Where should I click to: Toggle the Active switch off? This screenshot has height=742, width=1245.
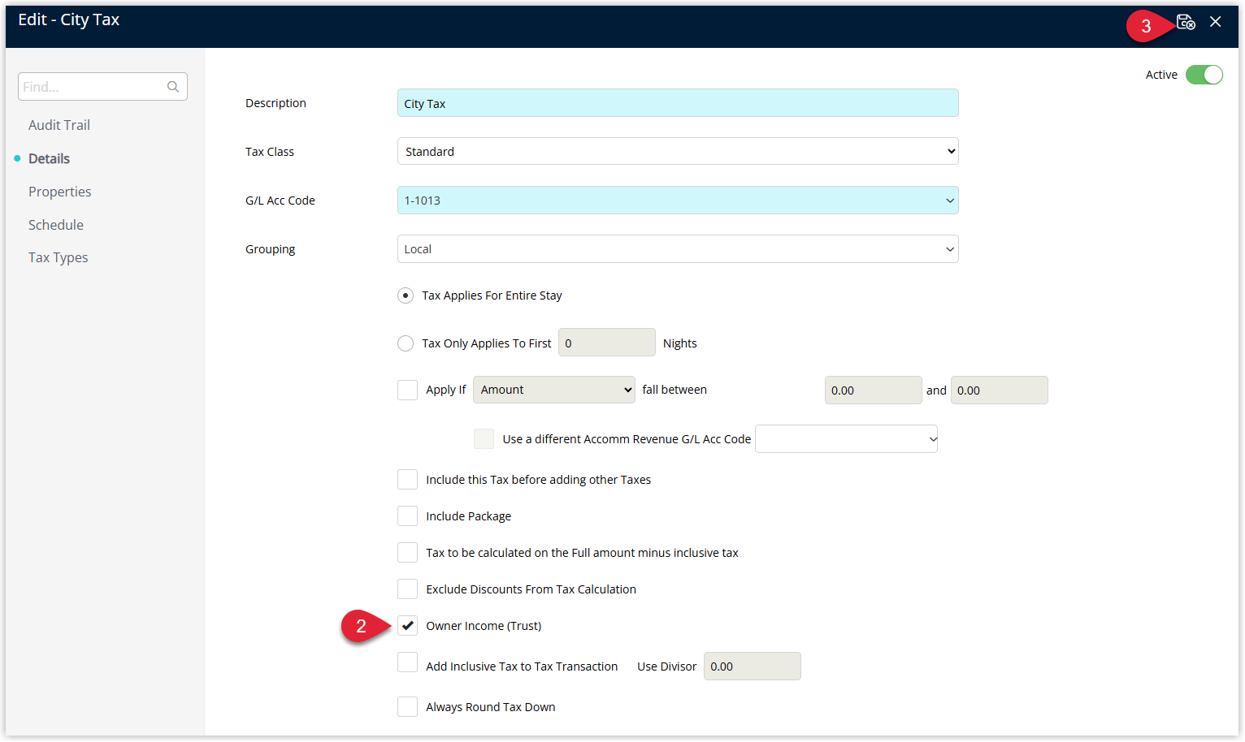click(1204, 75)
